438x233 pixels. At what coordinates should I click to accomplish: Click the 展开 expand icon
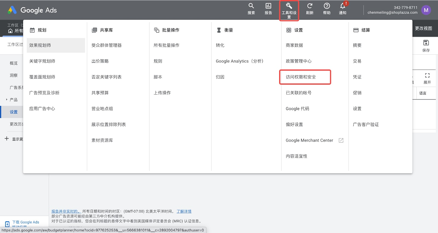click(427, 75)
